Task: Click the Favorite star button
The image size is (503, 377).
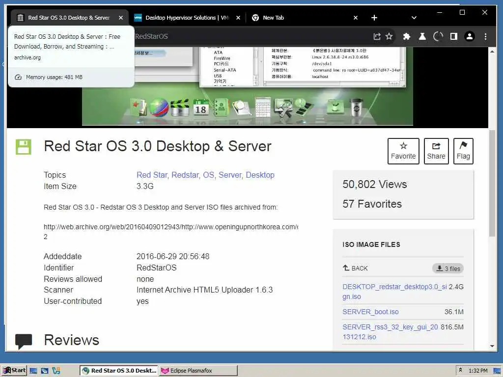Action: [x=403, y=151]
